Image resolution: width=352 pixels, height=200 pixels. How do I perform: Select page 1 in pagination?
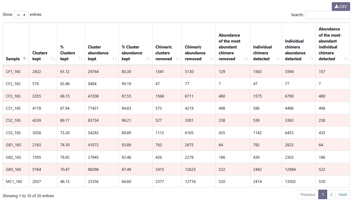323,195
